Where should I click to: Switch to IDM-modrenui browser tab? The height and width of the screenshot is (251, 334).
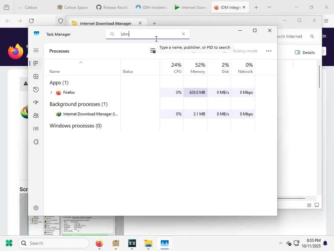[151, 7]
